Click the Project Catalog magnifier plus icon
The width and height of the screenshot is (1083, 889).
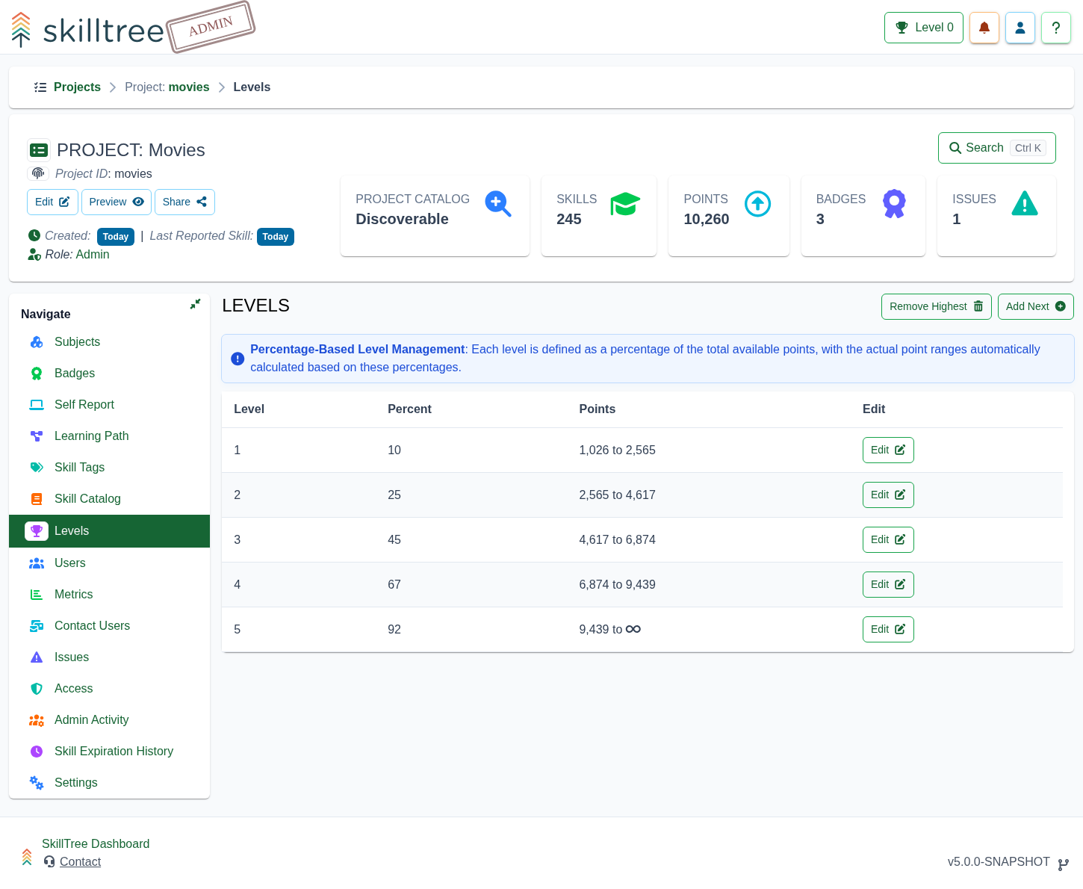click(498, 204)
